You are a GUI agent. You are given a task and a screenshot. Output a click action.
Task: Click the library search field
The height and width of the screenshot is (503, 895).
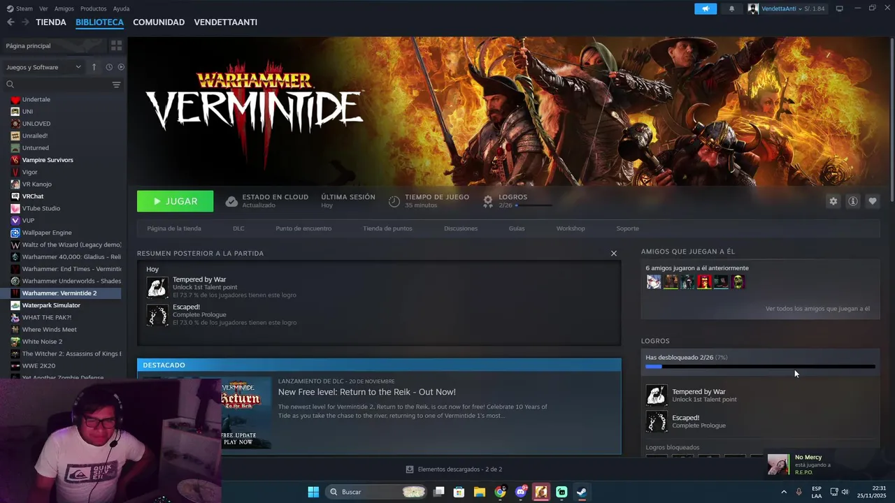pyautogui.click(x=57, y=85)
